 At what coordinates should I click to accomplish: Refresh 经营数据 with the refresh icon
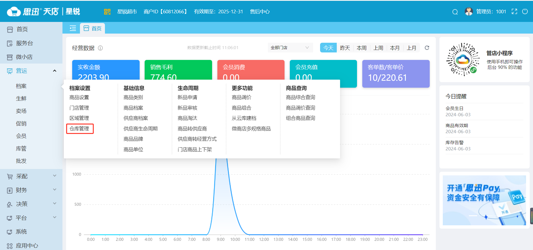(x=427, y=47)
